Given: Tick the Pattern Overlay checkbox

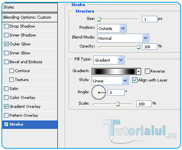Looking at the screenshot, I should click(x=6, y=115).
